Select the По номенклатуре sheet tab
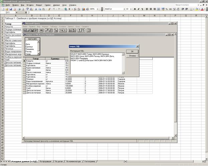The image size is (208, 166). coord(73,161)
